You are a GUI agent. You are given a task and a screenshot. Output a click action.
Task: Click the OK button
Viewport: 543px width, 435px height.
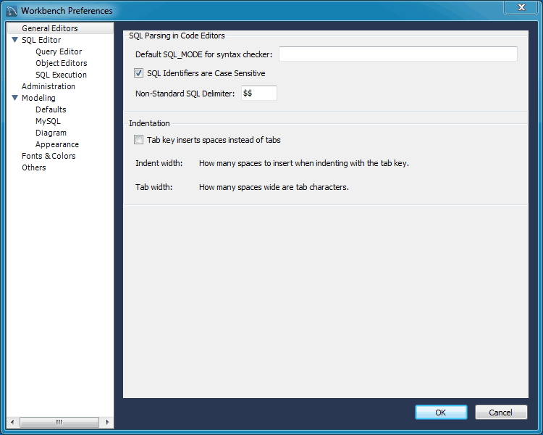441,412
